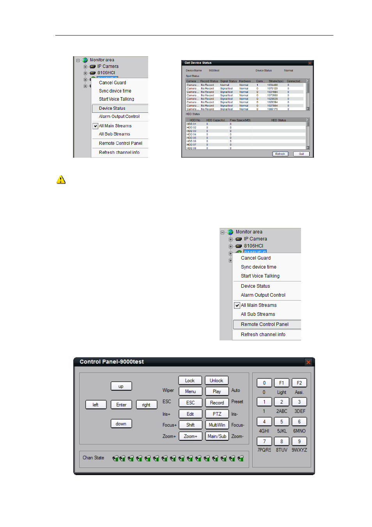Toggle All Main Streams checkbox in top menu screenshot
The height and width of the screenshot is (527, 372).
[x=96, y=126]
